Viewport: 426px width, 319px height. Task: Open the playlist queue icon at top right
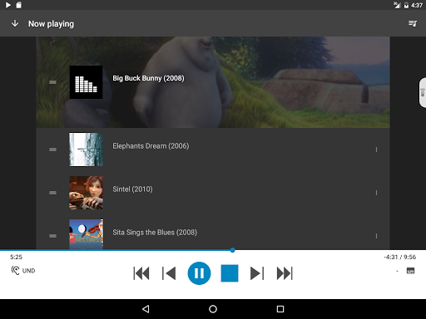pos(413,23)
